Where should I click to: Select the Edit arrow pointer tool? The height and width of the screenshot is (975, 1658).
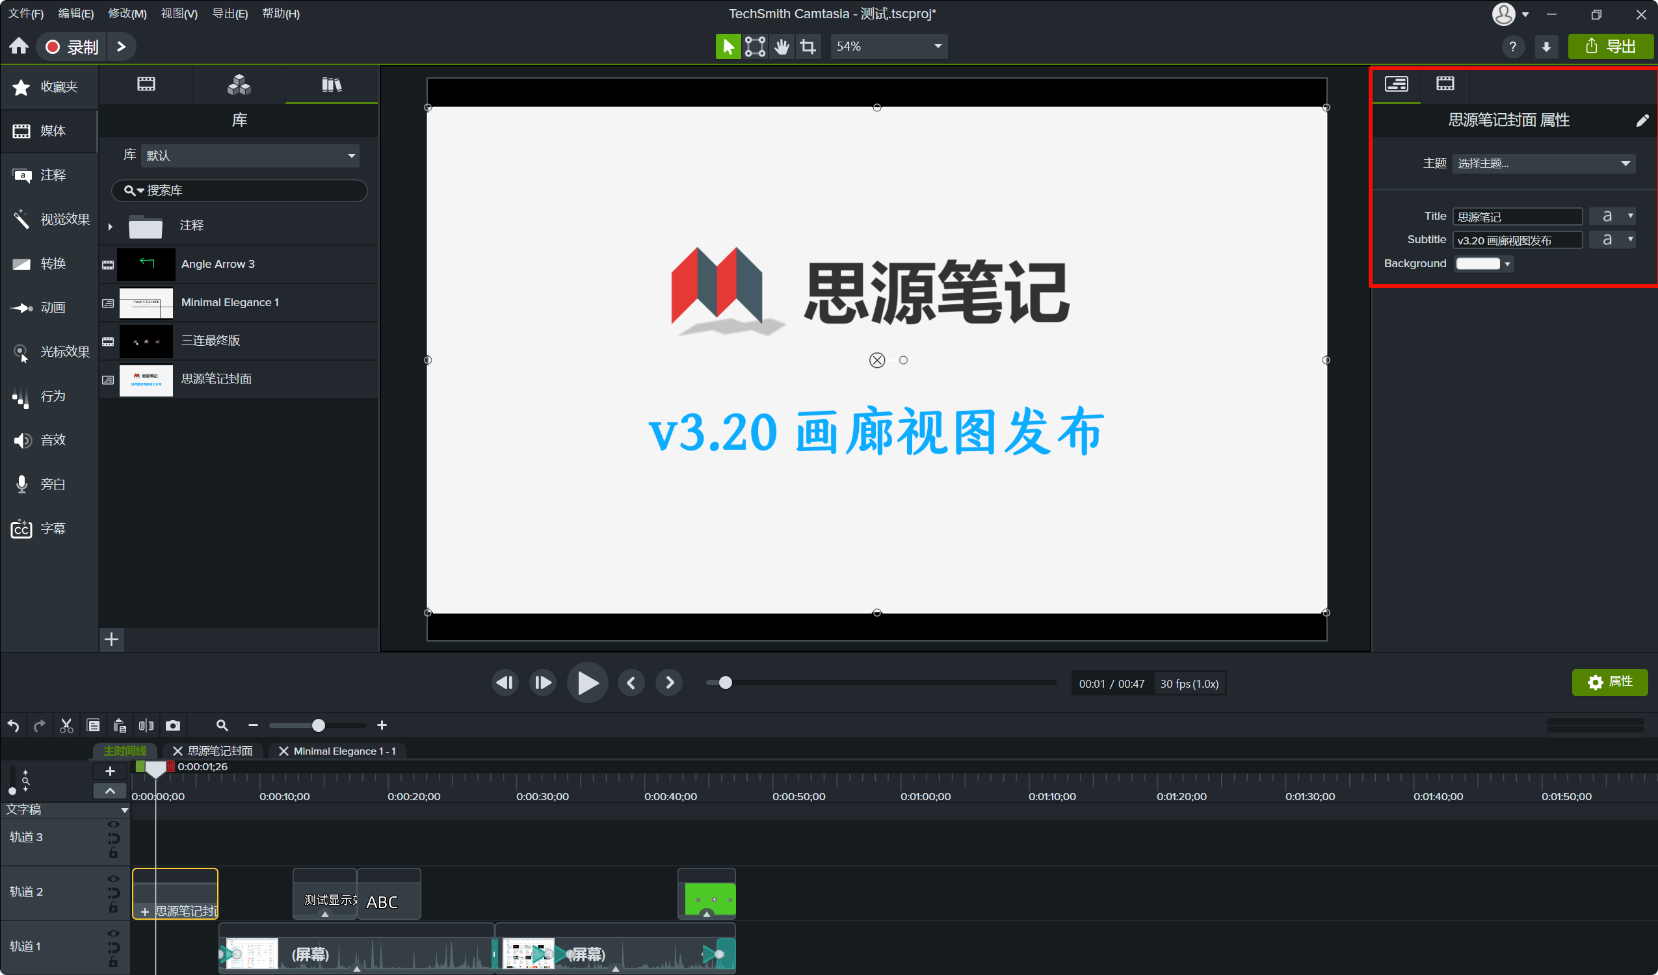point(728,47)
